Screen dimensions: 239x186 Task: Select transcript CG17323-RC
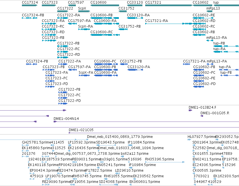(53, 26)
